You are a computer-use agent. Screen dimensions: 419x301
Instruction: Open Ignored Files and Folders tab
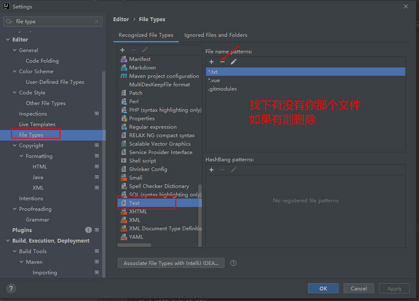[x=216, y=35]
